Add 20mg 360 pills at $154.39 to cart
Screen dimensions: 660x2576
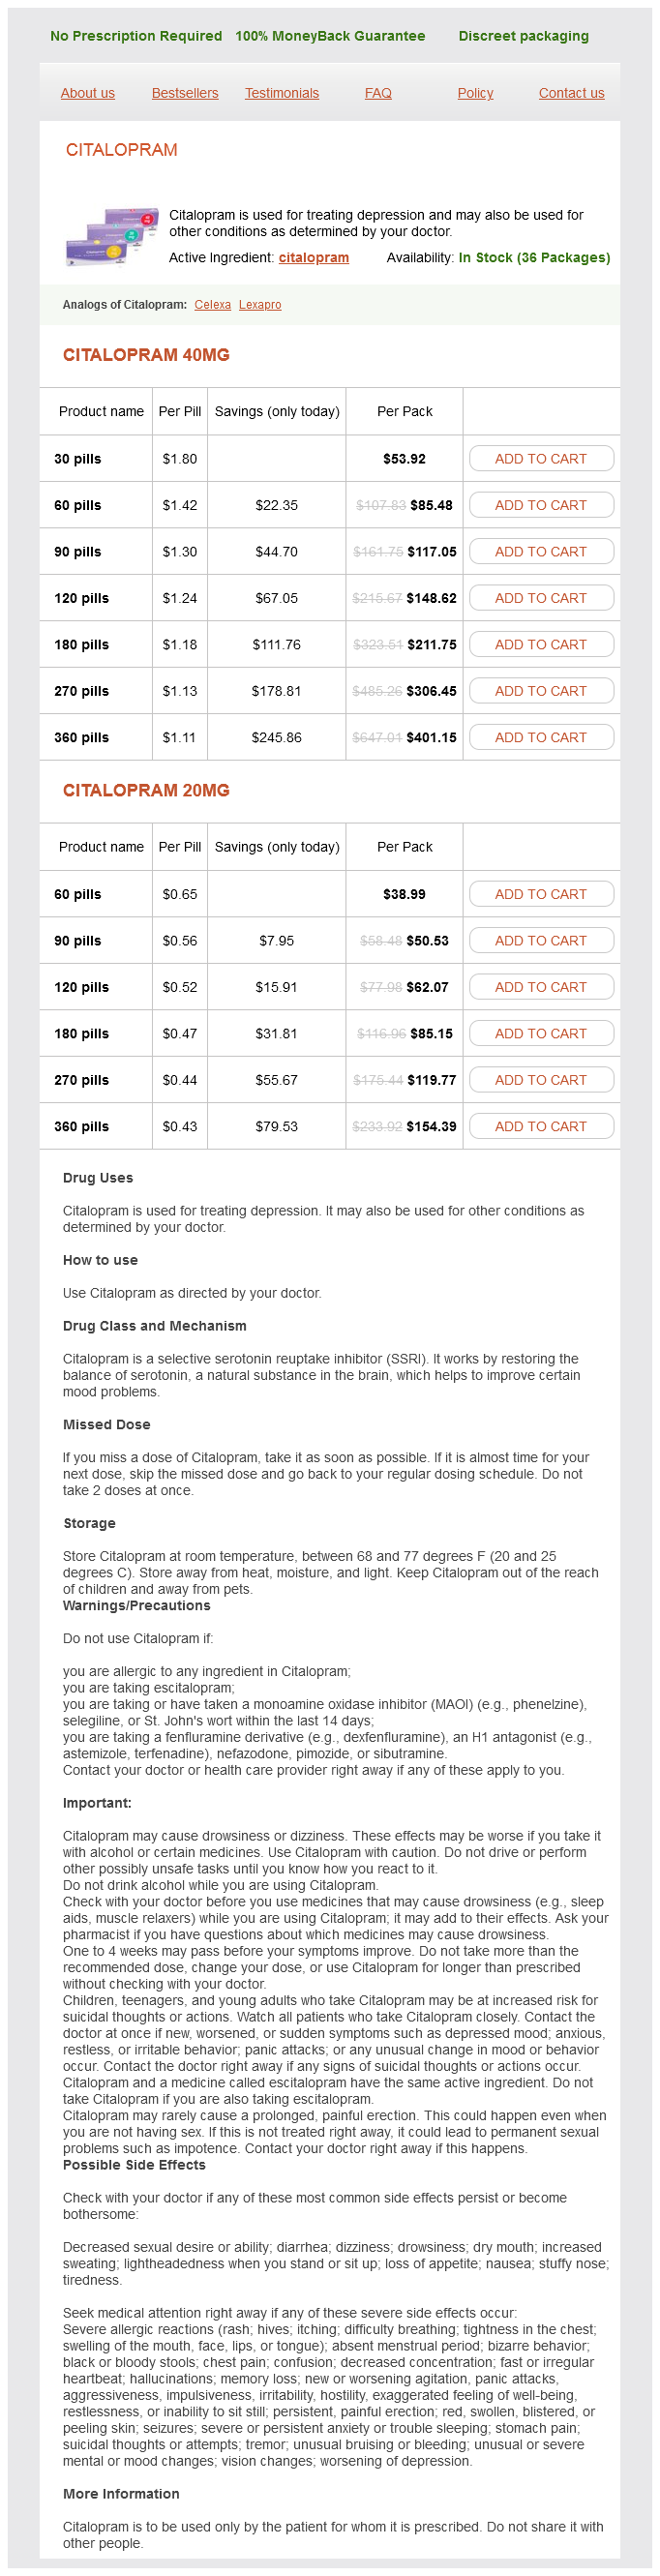tap(541, 1126)
